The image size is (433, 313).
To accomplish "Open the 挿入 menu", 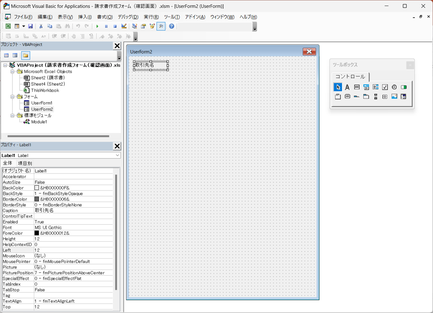I will [85, 17].
